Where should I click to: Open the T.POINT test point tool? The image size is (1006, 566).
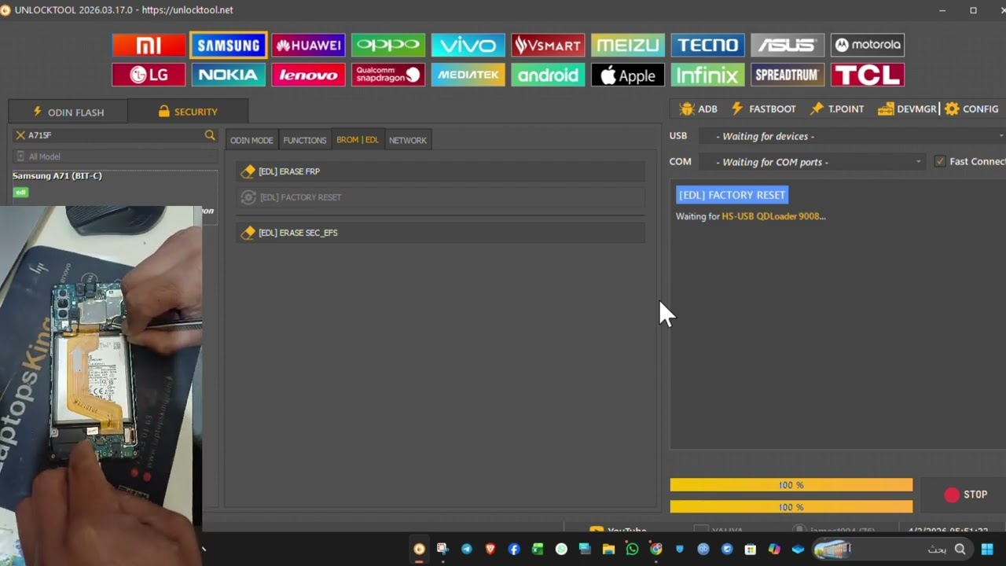(x=837, y=109)
